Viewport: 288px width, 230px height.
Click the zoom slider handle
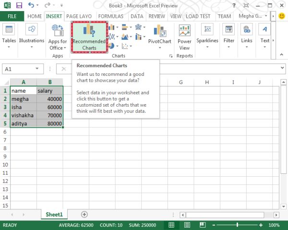[237, 225]
